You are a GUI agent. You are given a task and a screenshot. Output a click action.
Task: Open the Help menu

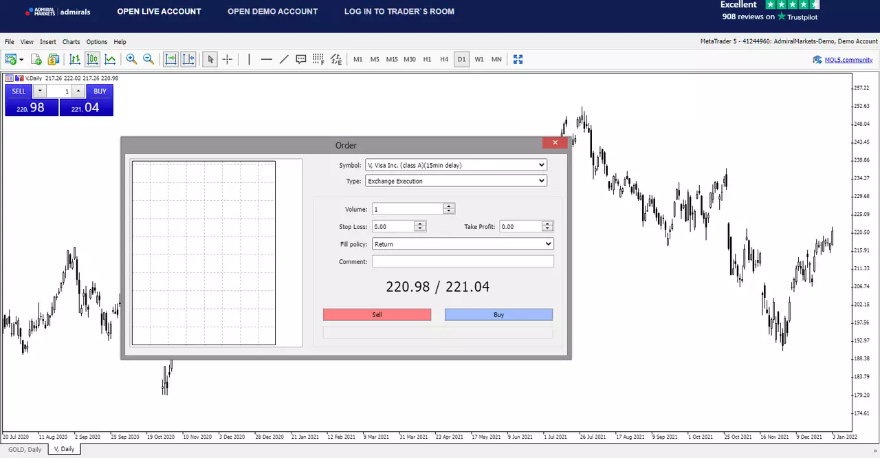click(x=120, y=42)
